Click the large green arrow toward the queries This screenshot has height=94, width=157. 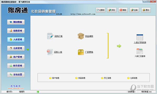(119, 46)
